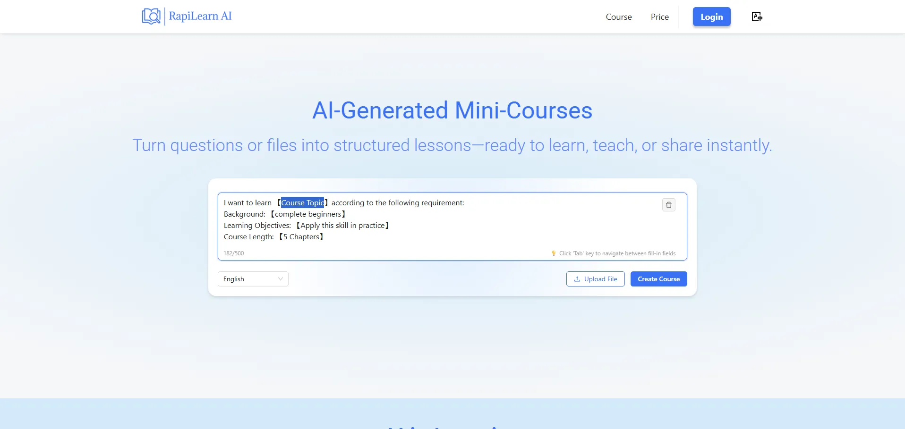Viewport: 905px width, 429px height.
Task: Open the language translation icon
Action: pyautogui.click(x=757, y=17)
